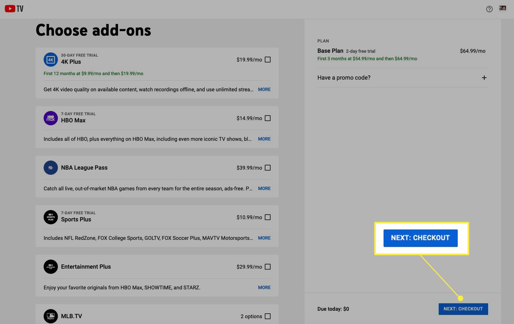Screen dimensions: 514x324
Task: Enable the NBA League Pass checkbox
Action: tap(268, 168)
